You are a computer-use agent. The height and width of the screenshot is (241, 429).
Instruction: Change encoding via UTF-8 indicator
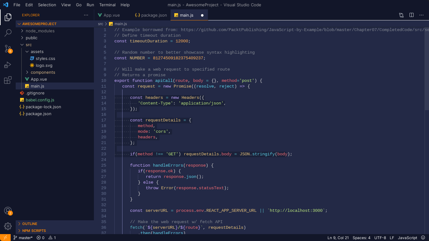(380, 238)
